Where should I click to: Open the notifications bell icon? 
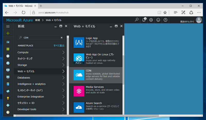[144, 20]
